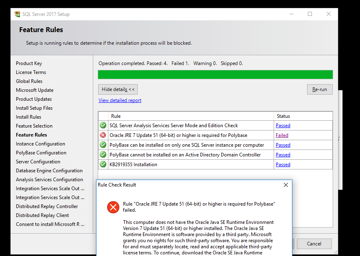Select the Install Rules step

click(29, 117)
